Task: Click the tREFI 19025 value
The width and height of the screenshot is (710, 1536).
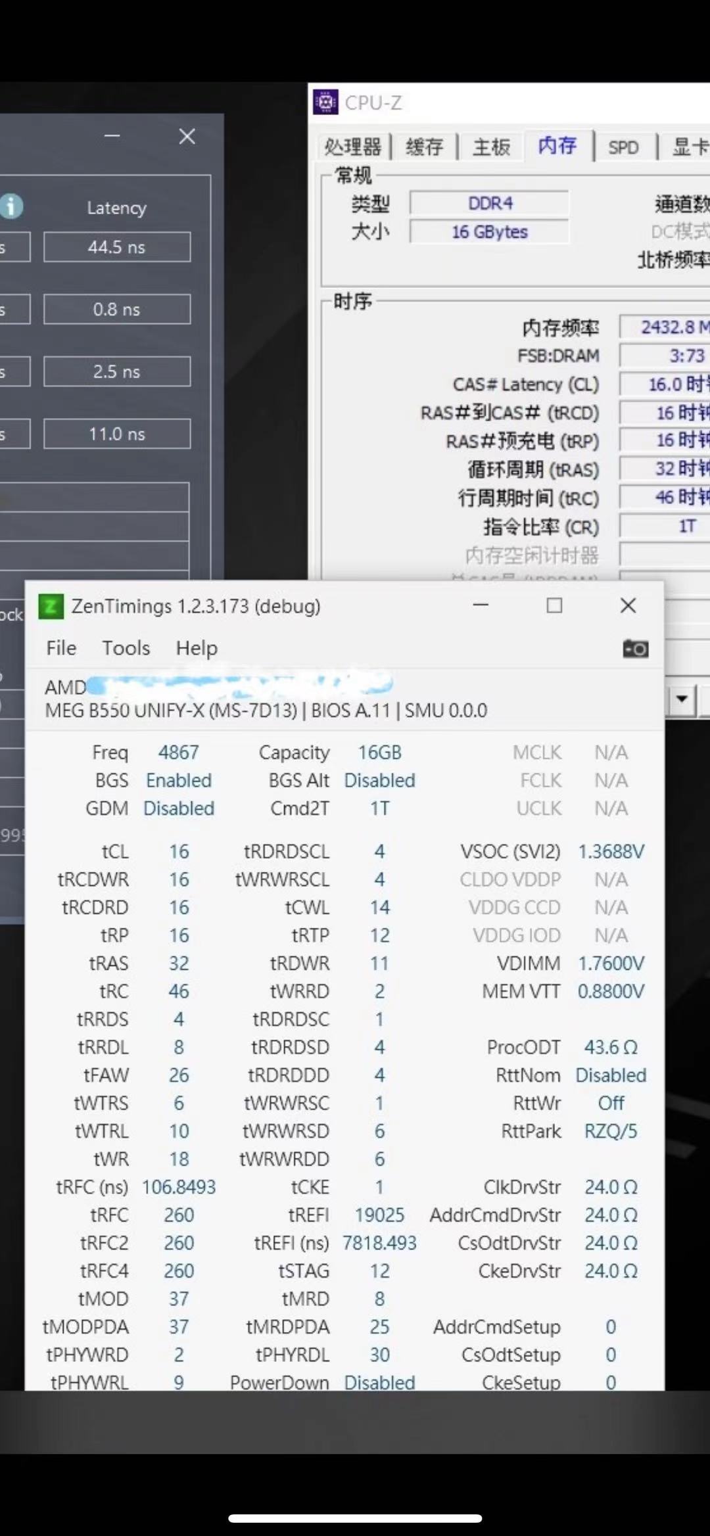Action: tap(379, 1215)
